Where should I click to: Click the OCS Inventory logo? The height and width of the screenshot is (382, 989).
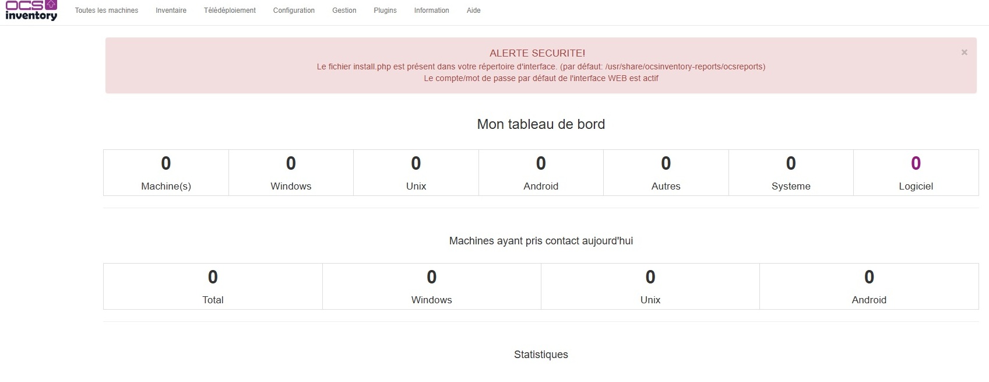tap(32, 10)
